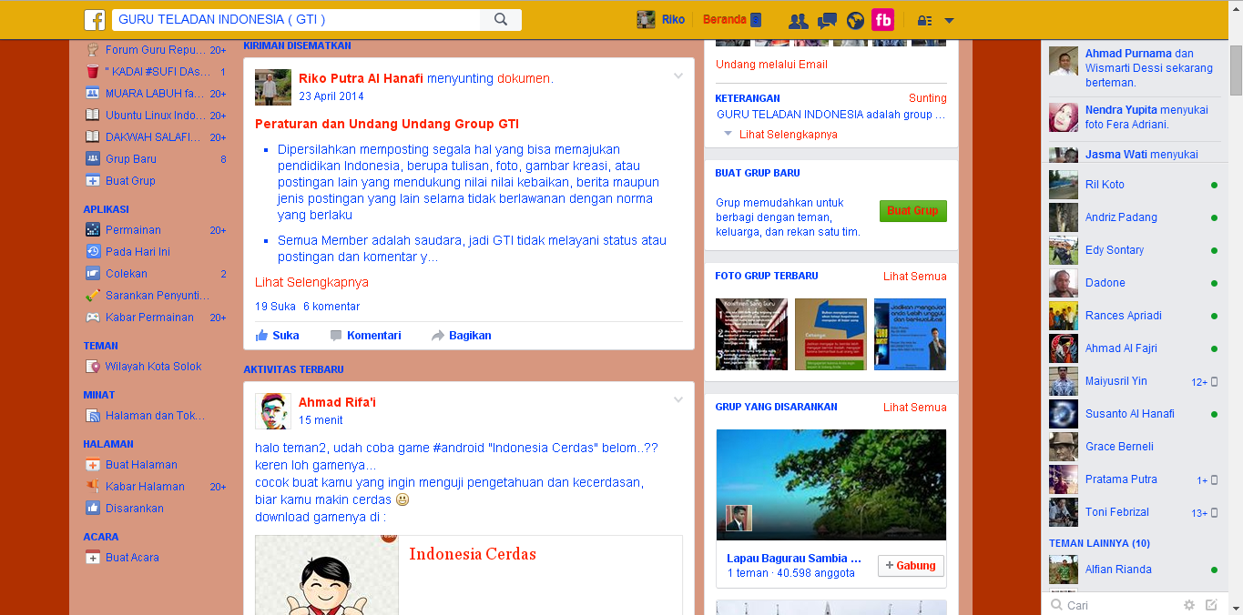1243x615 pixels.
Task: Click the red fb icon in top bar
Action: pos(882,19)
